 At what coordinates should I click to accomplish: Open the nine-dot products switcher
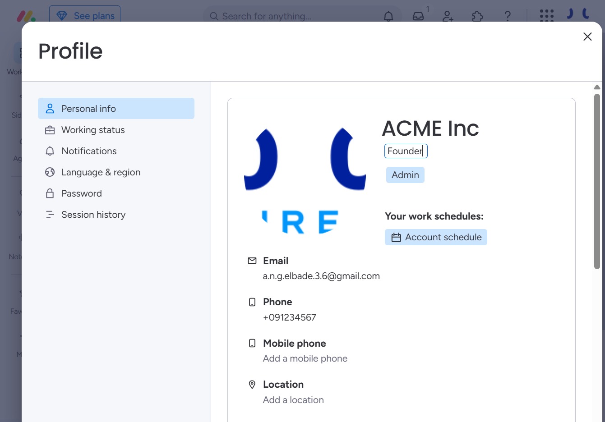click(547, 15)
